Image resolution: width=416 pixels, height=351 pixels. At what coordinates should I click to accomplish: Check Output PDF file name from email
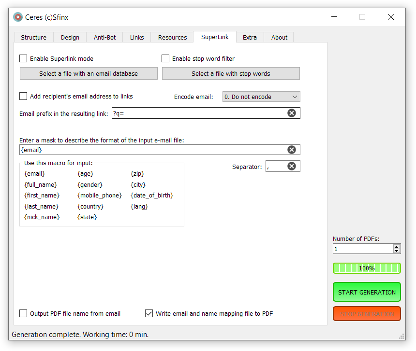tap(23, 313)
